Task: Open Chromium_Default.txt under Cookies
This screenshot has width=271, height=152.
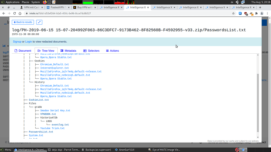Action: (55, 65)
